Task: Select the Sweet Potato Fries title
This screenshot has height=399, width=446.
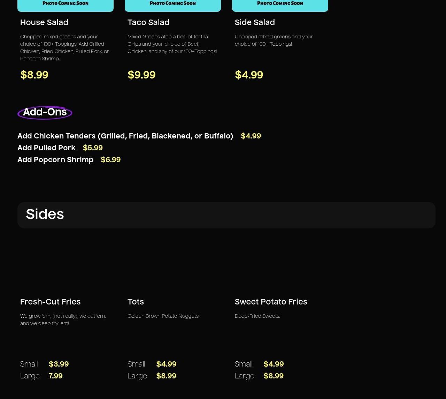Action: [271, 302]
